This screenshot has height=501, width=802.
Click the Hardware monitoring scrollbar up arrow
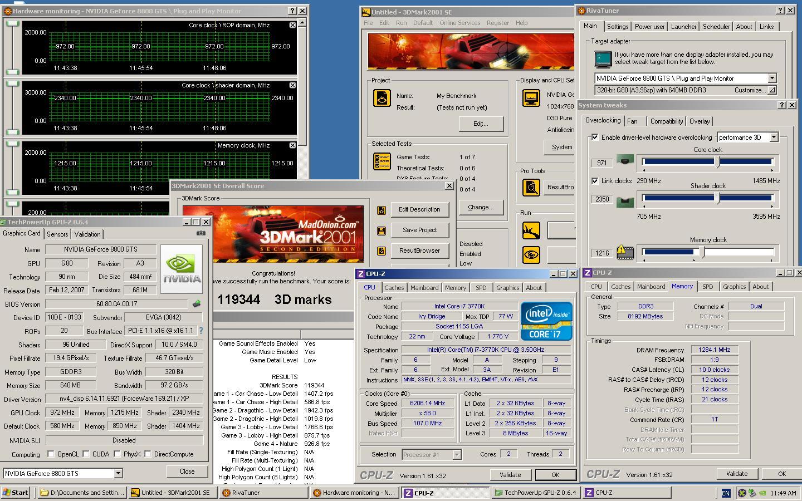click(302, 23)
